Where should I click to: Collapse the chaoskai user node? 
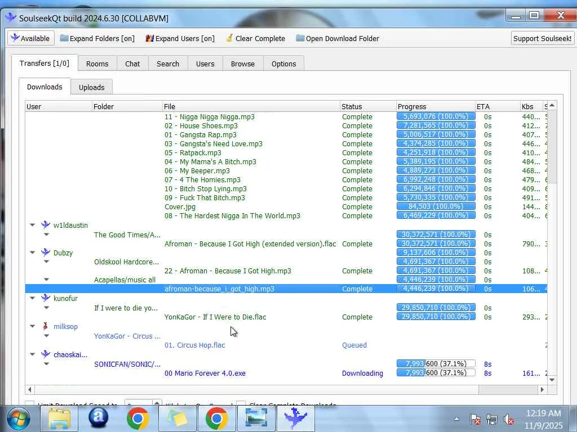[32, 354]
